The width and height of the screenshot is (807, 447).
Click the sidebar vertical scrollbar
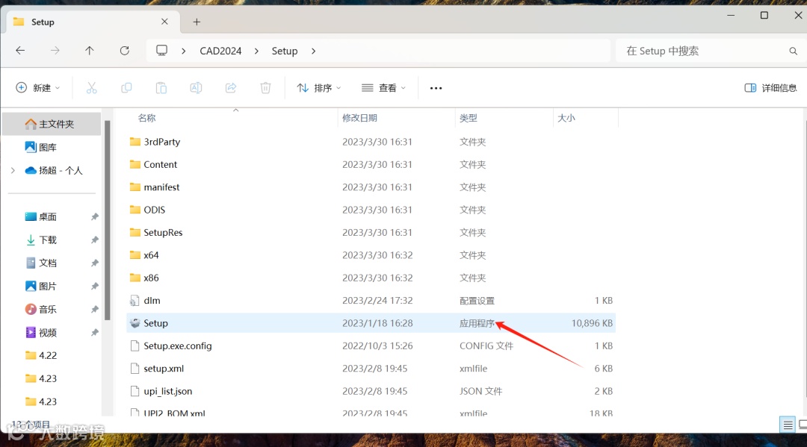[x=107, y=220]
